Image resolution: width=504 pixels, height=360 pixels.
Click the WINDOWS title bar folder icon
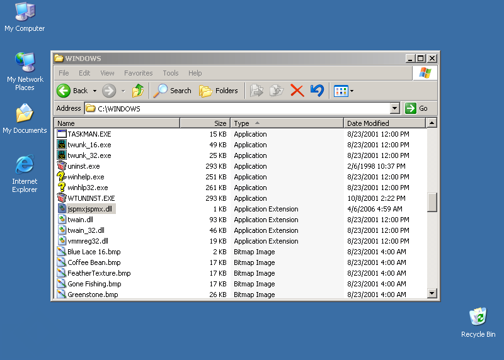click(59, 58)
